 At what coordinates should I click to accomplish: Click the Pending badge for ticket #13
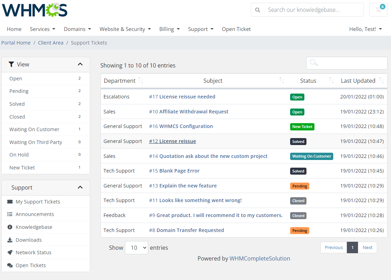coord(300,186)
